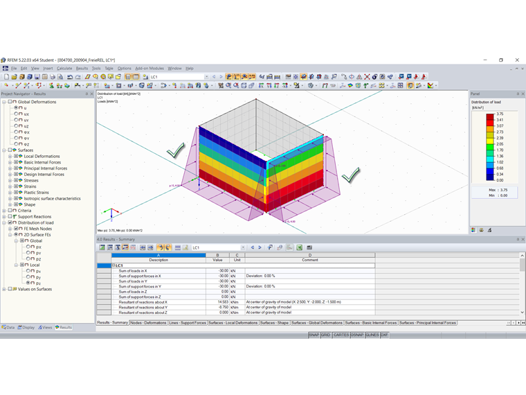The height and width of the screenshot is (395, 526).
Task: Select the ux deformation radio button
Action: [16, 114]
